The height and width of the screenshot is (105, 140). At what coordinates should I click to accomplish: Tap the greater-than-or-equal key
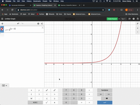point(55,98)
